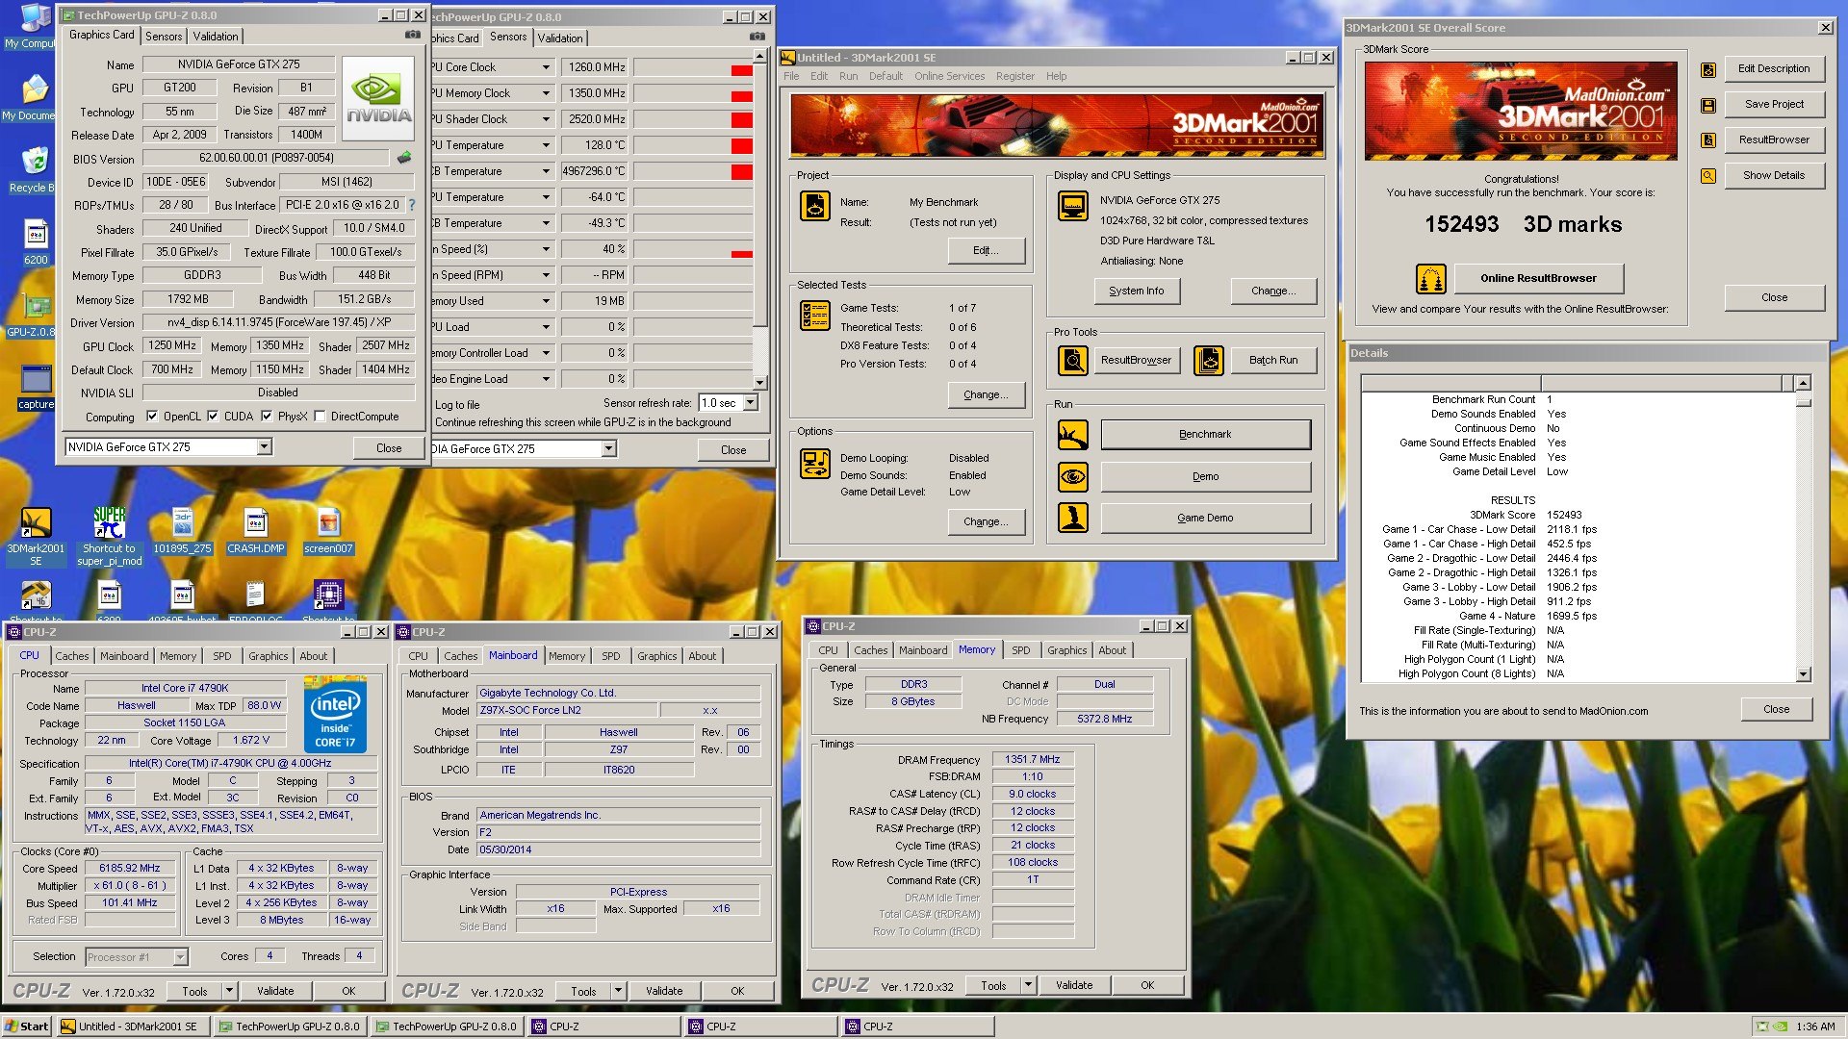This screenshot has height=1039, width=1848.
Task: Click the bus interface question mark icon
Action: tap(412, 205)
